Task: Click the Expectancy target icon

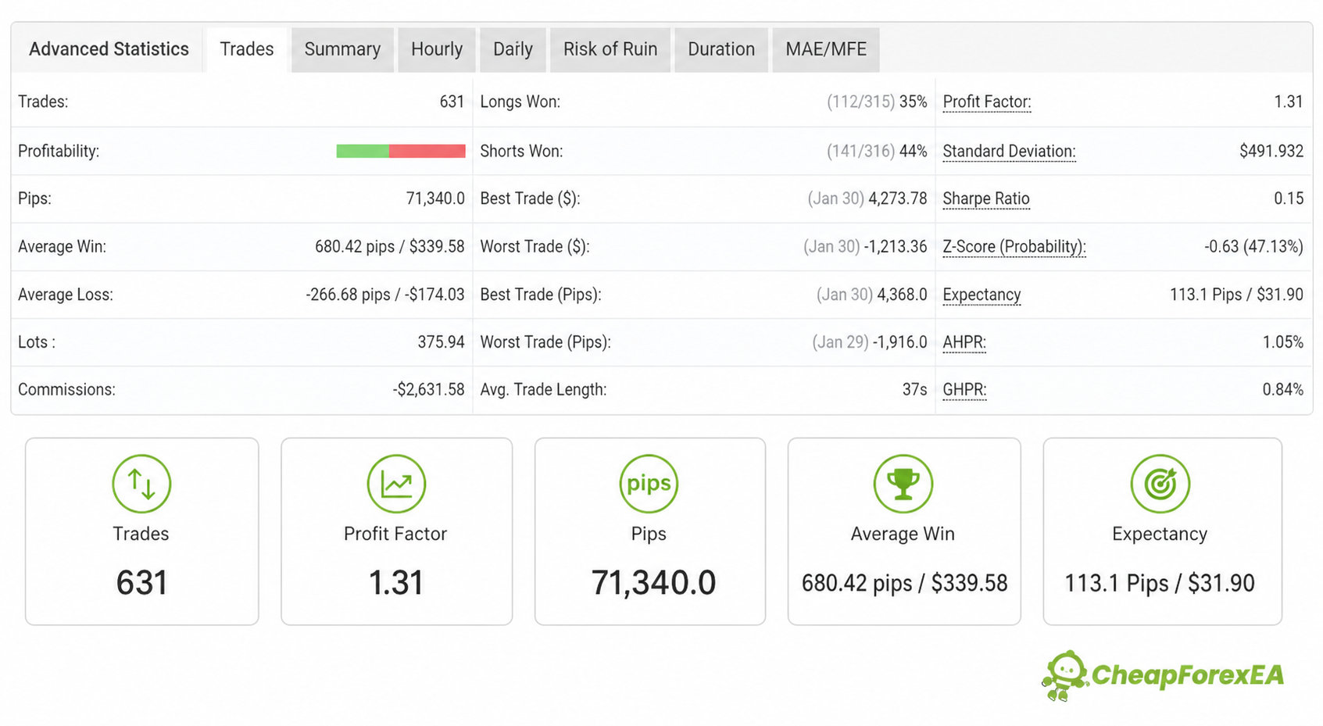Action: pos(1160,484)
